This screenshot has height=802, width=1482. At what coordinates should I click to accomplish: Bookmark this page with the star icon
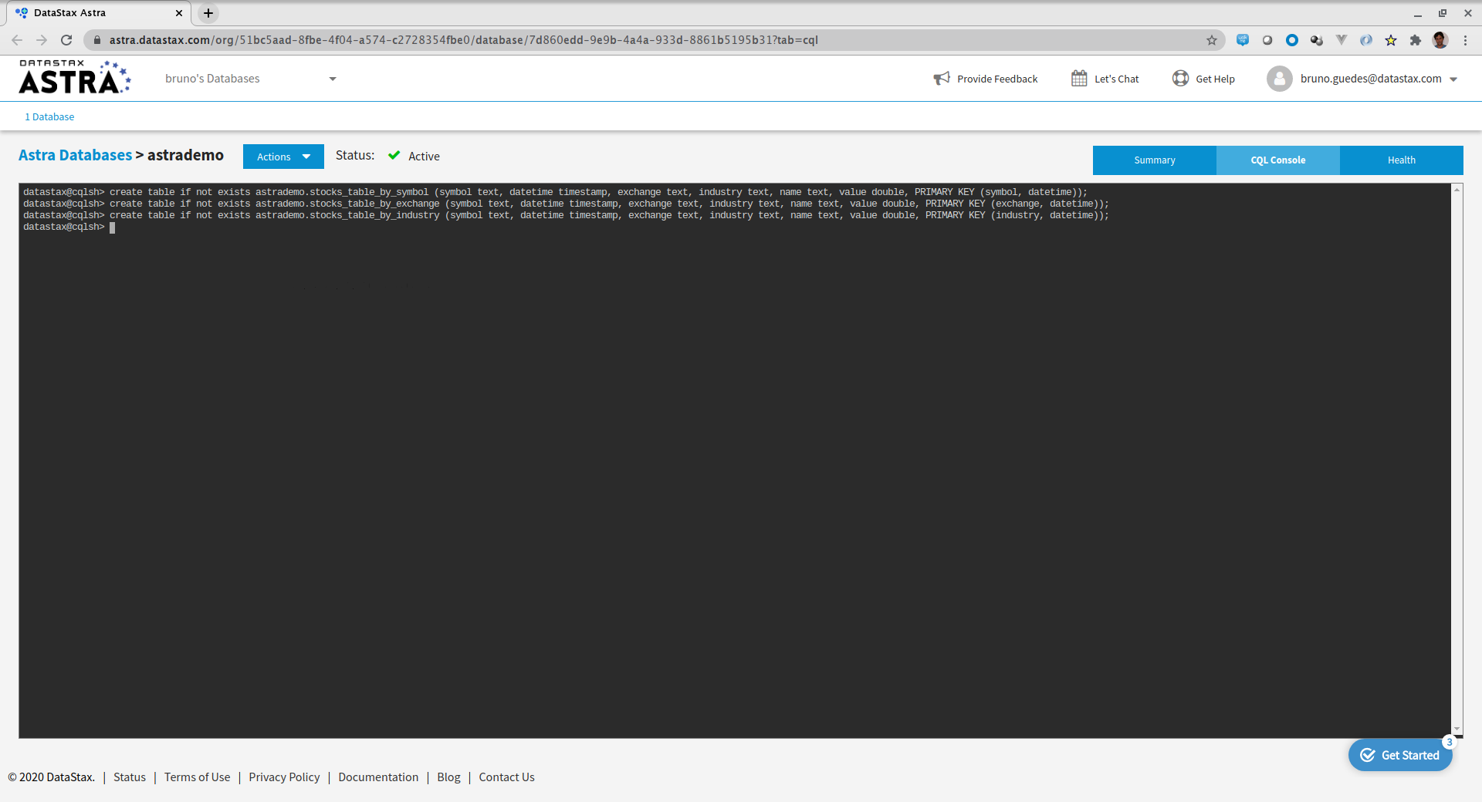click(x=1212, y=40)
